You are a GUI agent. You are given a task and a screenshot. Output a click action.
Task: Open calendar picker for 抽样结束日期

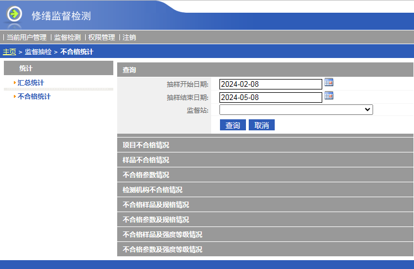click(x=329, y=96)
